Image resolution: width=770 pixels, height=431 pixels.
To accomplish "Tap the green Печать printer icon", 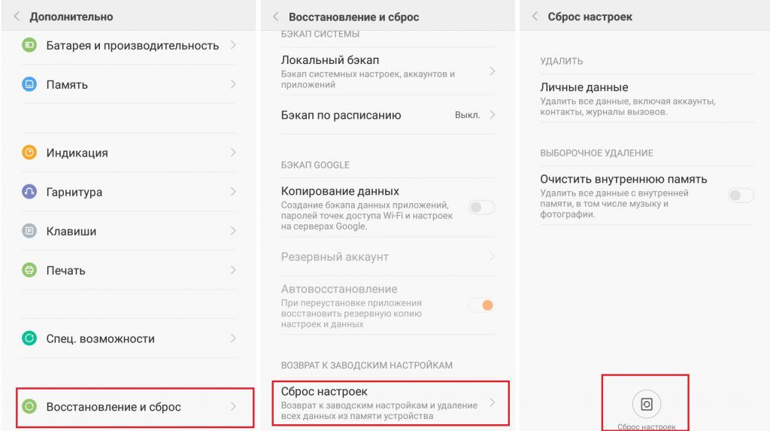I will 29,270.
